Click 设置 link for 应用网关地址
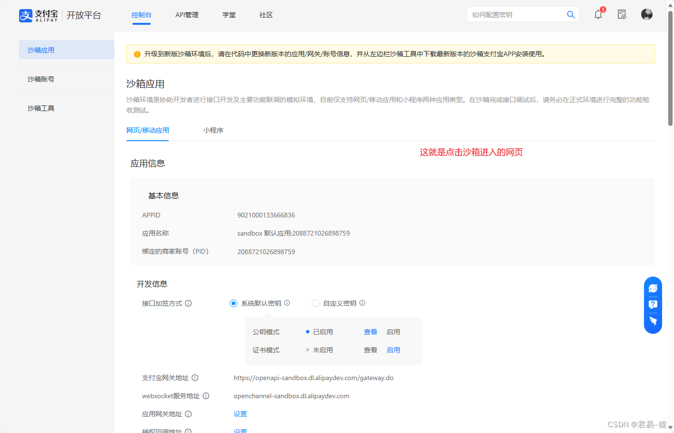 click(240, 414)
